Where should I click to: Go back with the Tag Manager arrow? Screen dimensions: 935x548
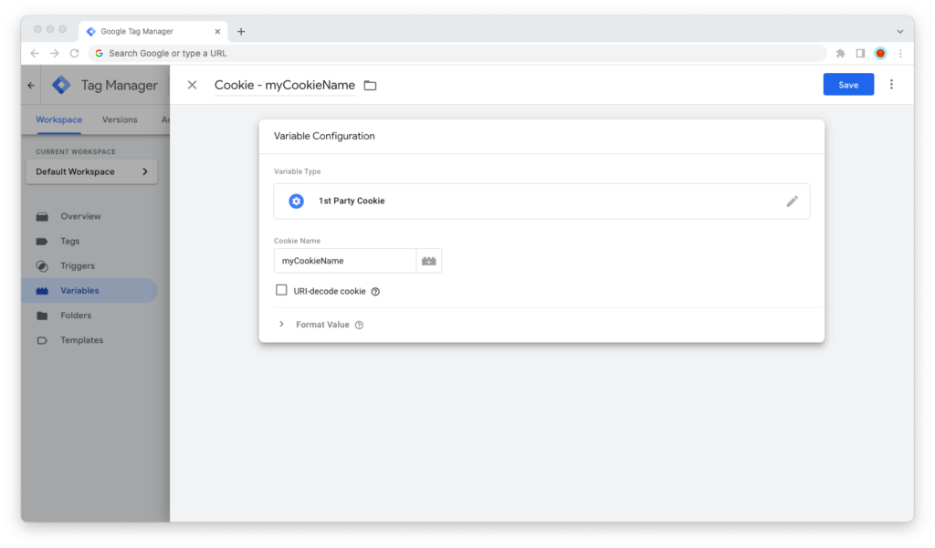coord(31,85)
